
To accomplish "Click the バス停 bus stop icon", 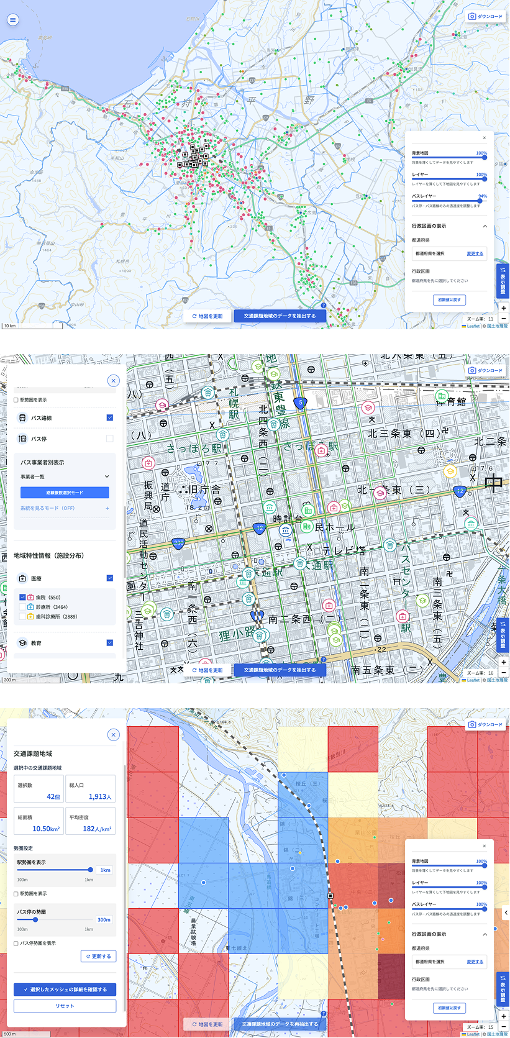I will (22, 439).
